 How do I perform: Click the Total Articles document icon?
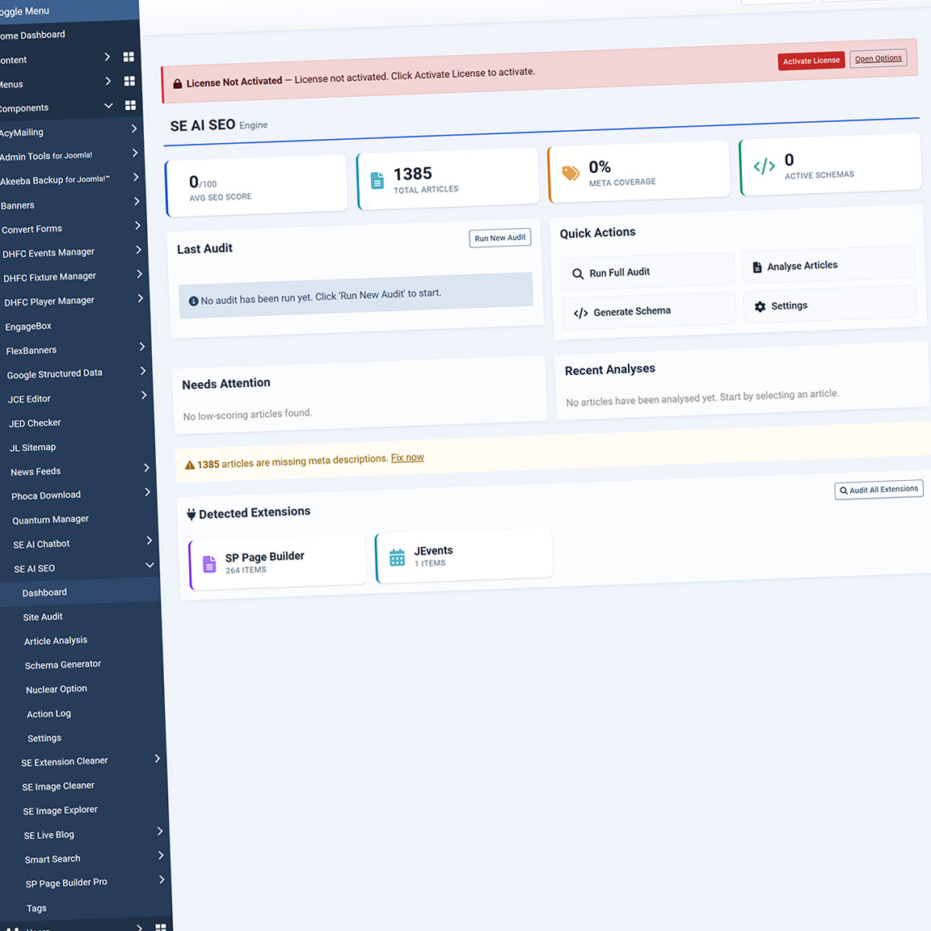[x=377, y=181]
